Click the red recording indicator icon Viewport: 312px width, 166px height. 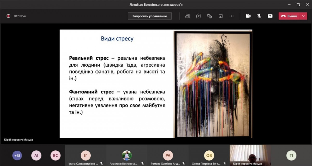point(8,16)
